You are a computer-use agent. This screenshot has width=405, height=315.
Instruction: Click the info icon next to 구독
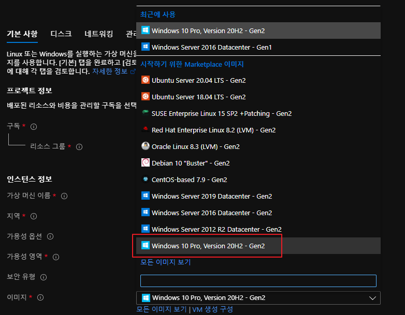point(34,127)
